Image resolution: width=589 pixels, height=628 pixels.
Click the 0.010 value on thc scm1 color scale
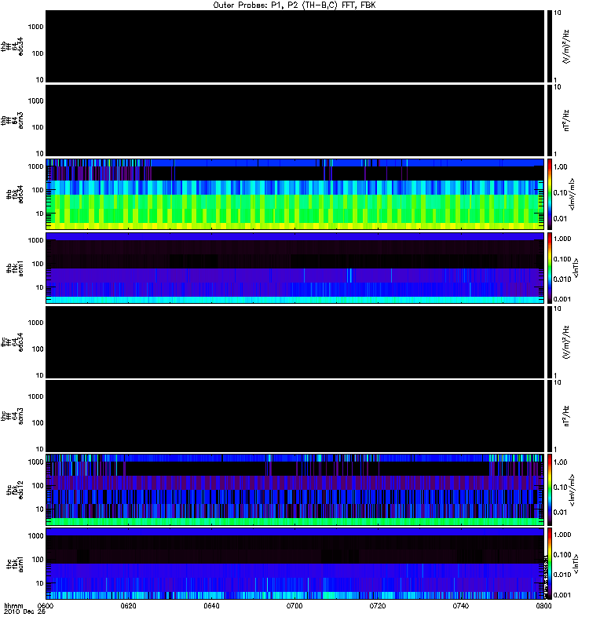pos(562,575)
